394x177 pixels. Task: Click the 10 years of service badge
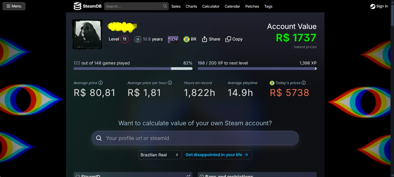click(138, 39)
